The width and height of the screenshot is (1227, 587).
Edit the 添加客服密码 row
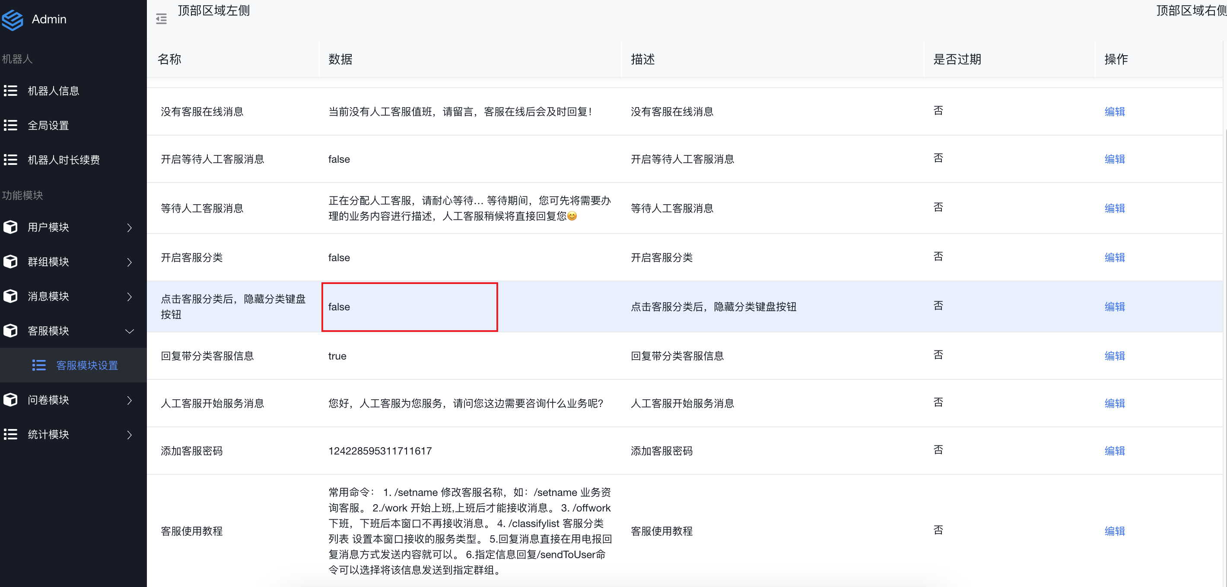tap(1114, 451)
